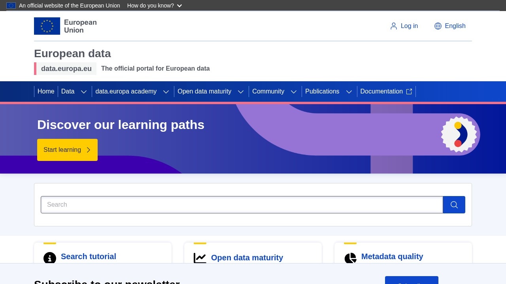Click the Documentation external link icon
506x284 pixels.
409,92
